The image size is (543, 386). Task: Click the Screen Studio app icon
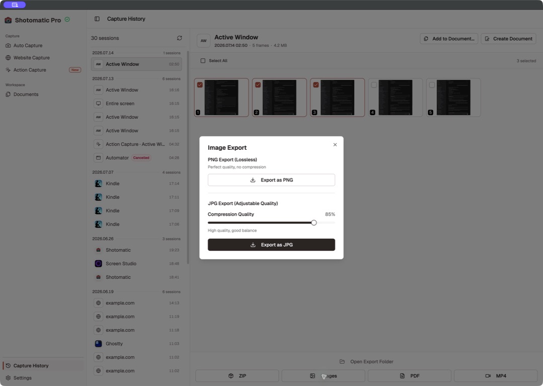99,263
